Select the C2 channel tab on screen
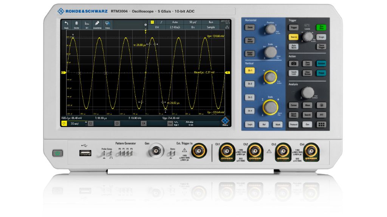The height and width of the screenshot is (217, 387). 91,123
